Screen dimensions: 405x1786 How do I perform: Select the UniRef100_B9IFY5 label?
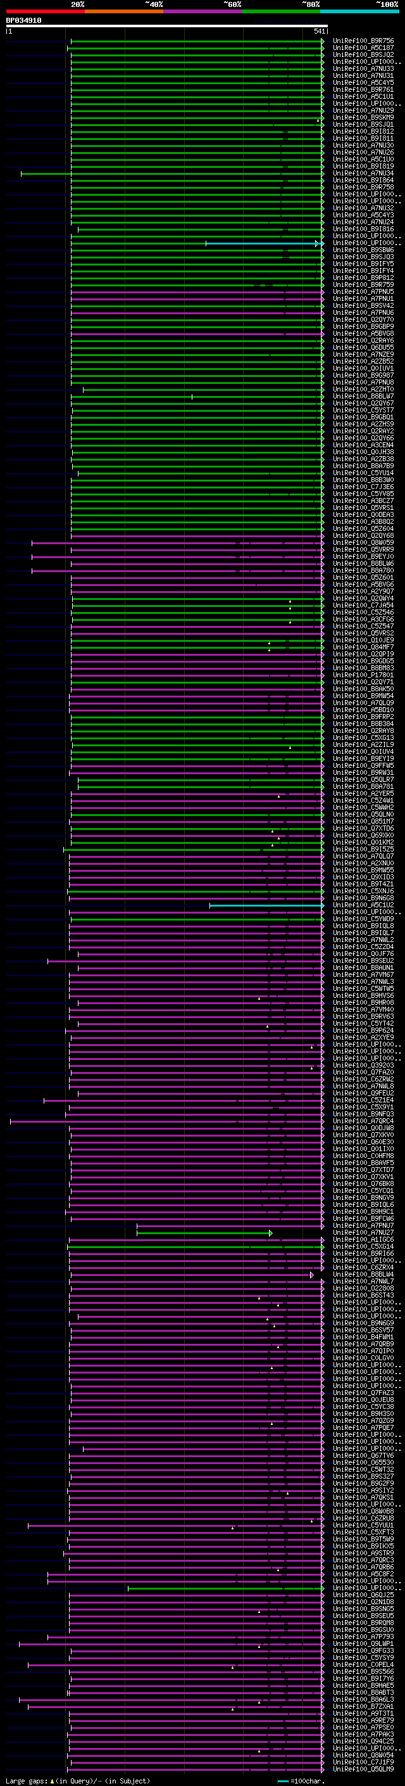click(363, 264)
